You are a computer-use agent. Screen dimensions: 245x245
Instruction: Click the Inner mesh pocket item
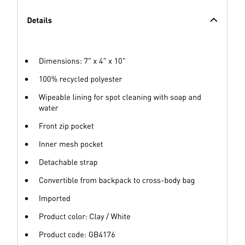pyautogui.click(x=71, y=144)
